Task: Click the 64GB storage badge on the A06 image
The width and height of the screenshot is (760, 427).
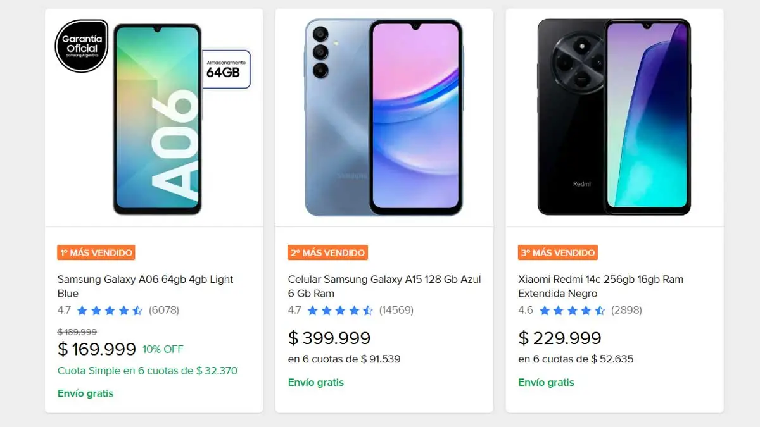Action: (225, 68)
